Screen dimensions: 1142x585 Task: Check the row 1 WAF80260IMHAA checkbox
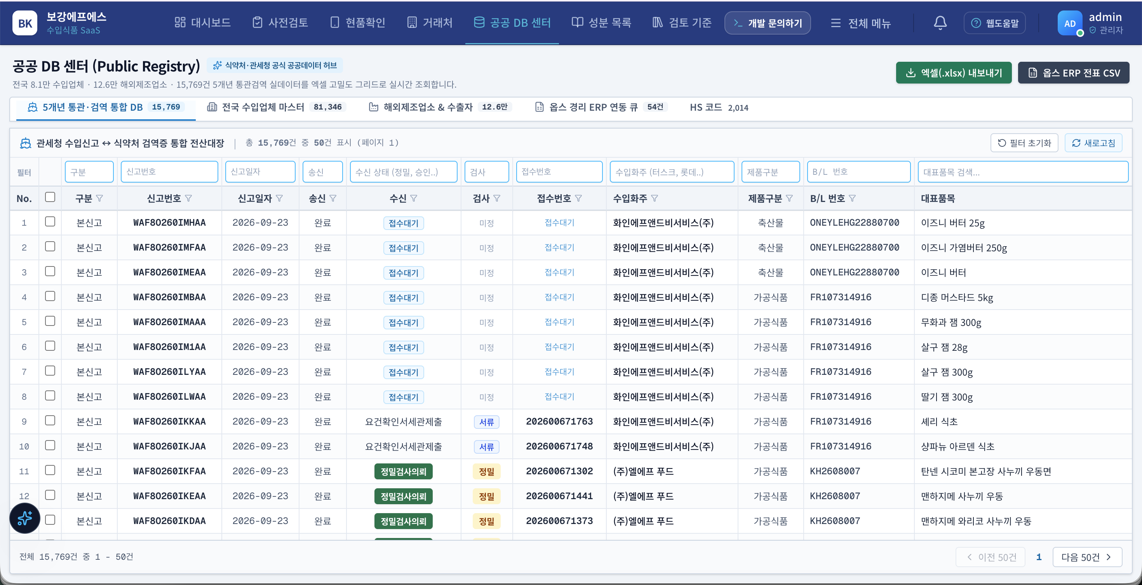(x=50, y=221)
